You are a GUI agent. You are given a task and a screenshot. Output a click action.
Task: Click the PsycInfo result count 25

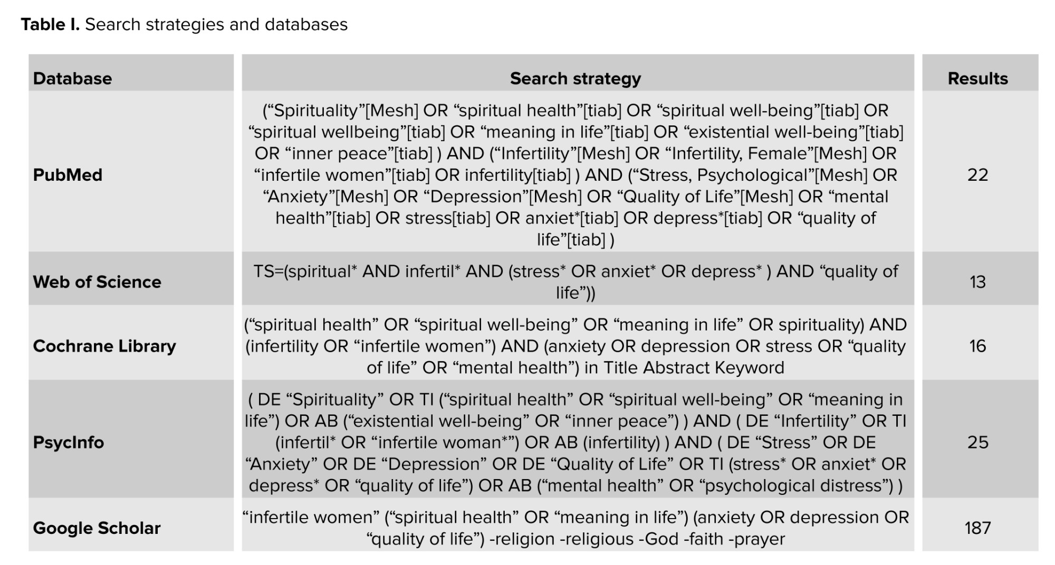click(977, 442)
